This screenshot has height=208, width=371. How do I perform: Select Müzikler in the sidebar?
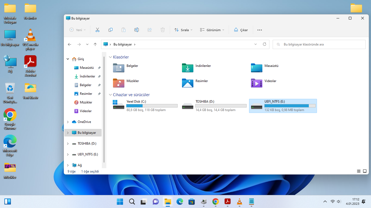click(x=86, y=102)
